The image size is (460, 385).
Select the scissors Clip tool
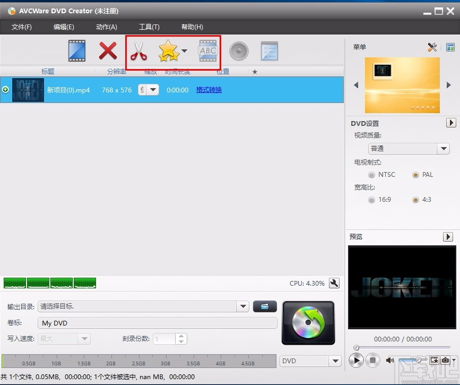[x=139, y=51]
